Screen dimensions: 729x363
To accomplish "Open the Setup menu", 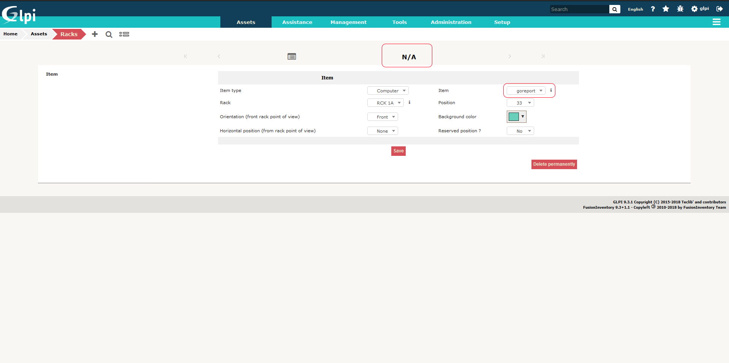I will point(502,22).
